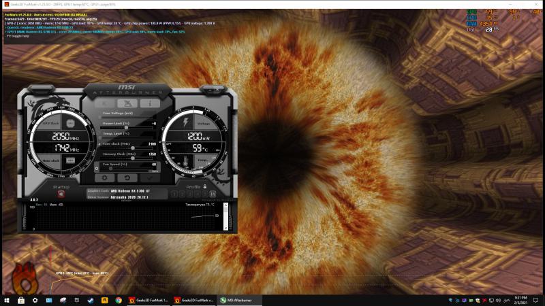
Task: Adjust the Power Limit slider
Action: 126,127
